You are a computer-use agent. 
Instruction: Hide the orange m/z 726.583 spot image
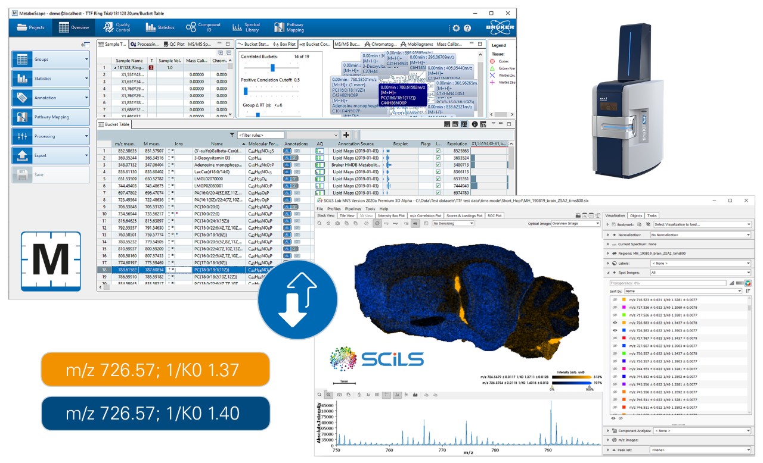615,323
